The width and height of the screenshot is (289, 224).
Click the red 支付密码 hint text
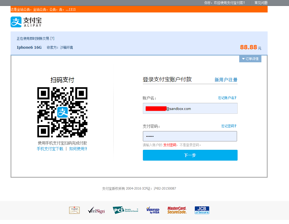coord(170,145)
